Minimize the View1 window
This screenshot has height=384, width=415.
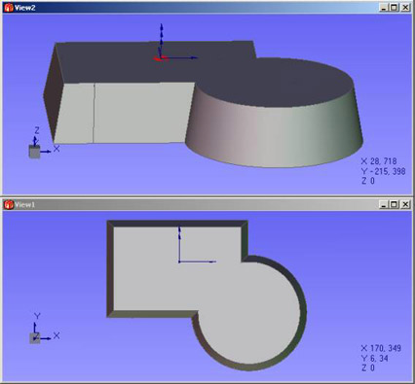pyautogui.click(x=384, y=204)
